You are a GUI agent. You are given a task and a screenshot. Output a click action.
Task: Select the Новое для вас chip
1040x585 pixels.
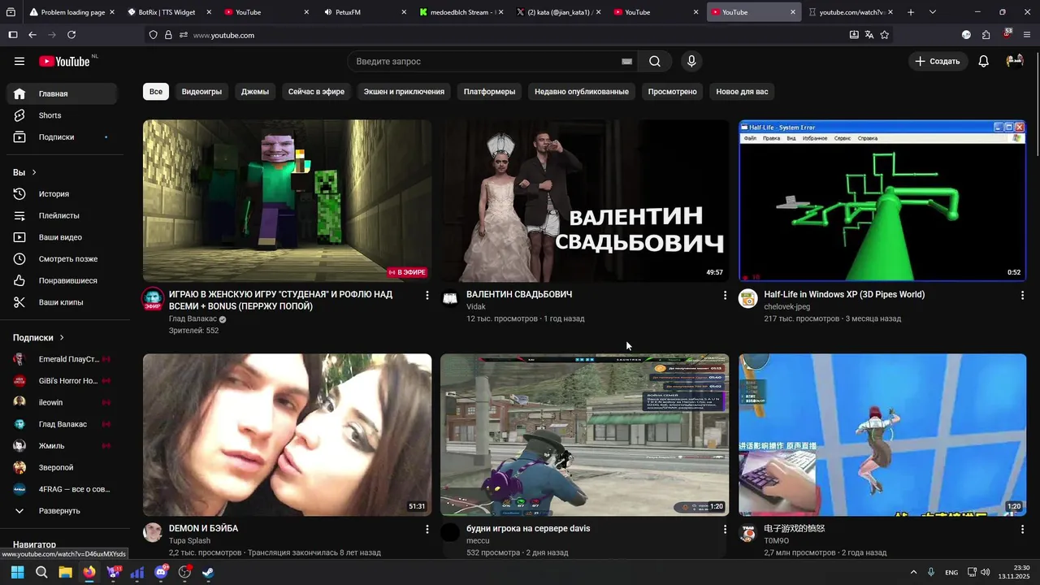pos(742,92)
